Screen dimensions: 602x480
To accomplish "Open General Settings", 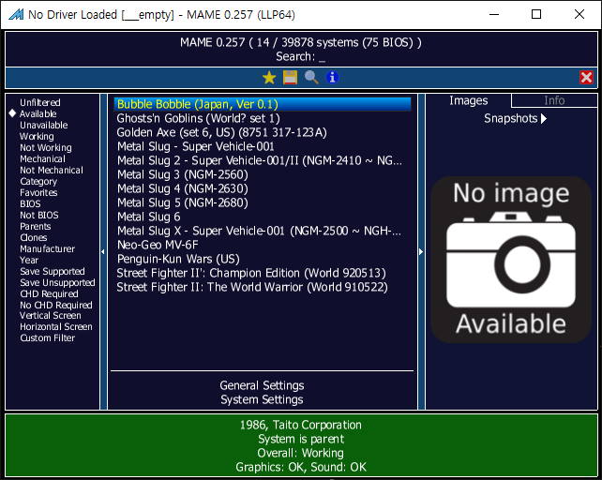I will tap(262, 385).
